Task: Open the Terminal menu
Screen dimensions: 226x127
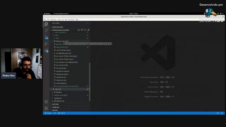Action: pos(71,20)
